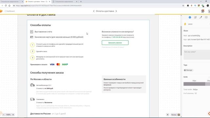The height and width of the screenshot is (118, 210).
Task: Click the step 3 circle
Action: point(32,58)
